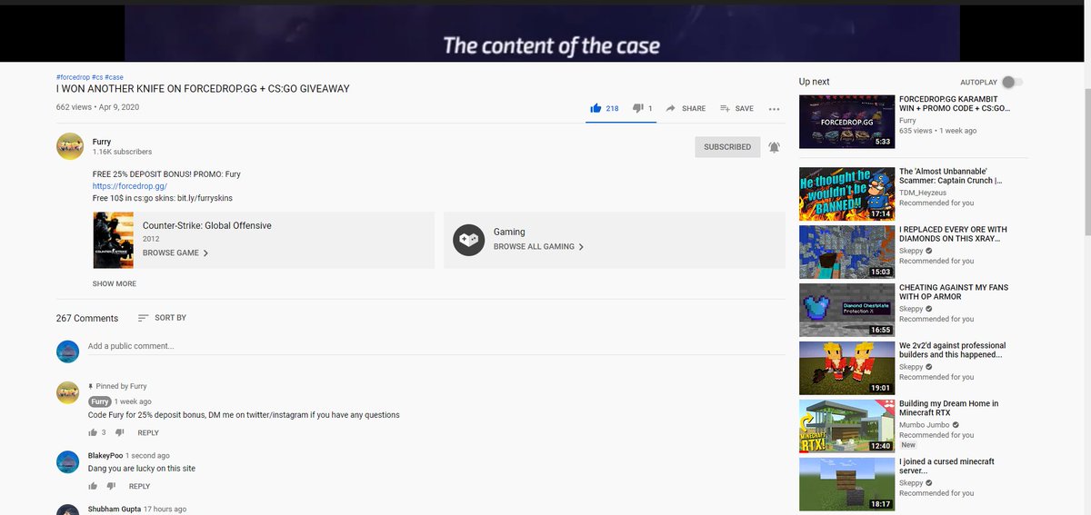The width and height of the screenshot is (1091, 515).
Task: Open Forcedrop.gg Karambit Win video thumbnail
Action: pos(846,122)
